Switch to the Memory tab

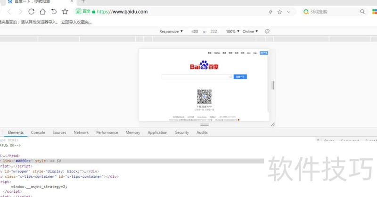(133, 132)
